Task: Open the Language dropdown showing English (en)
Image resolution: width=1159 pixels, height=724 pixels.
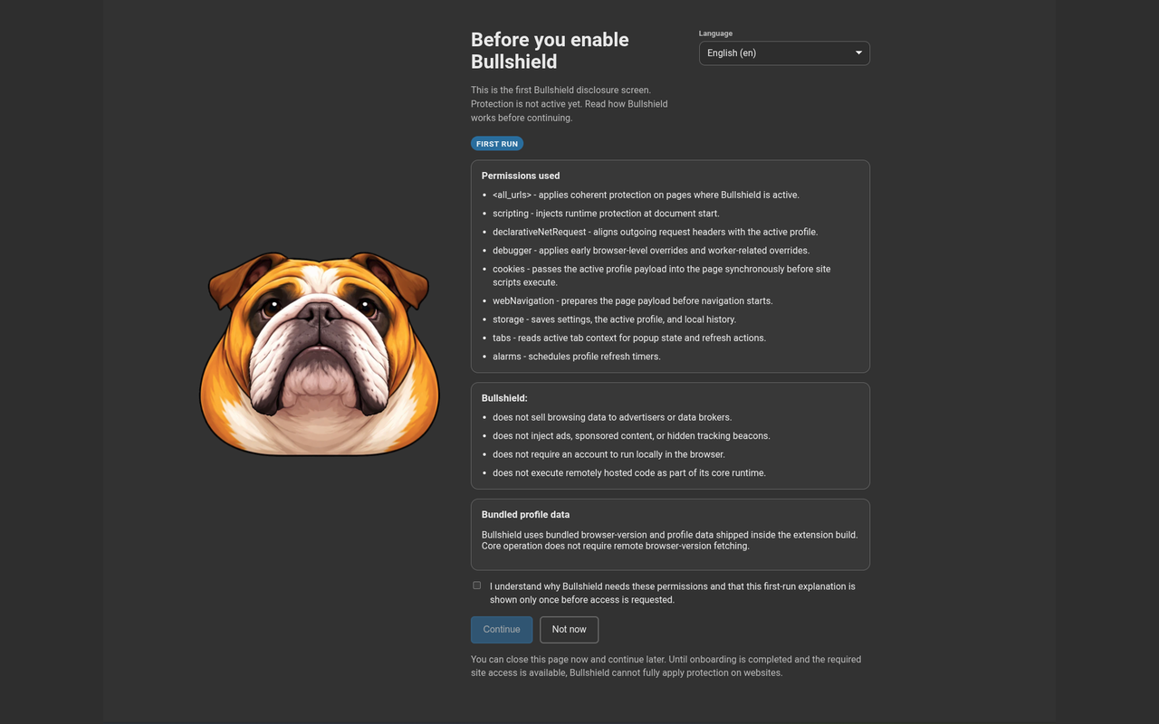Action: coord(784,53)
